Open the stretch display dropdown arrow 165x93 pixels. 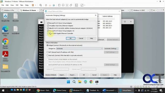point(85,5)
